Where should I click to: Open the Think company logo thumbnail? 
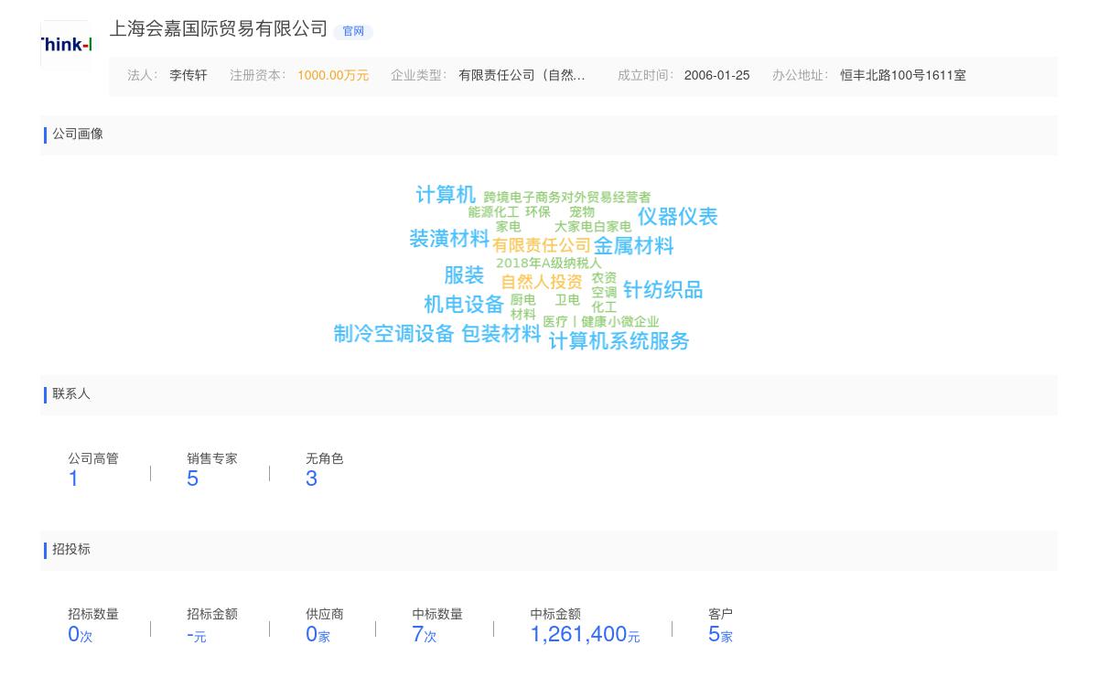pyautogui.click(x=66, y=44)
